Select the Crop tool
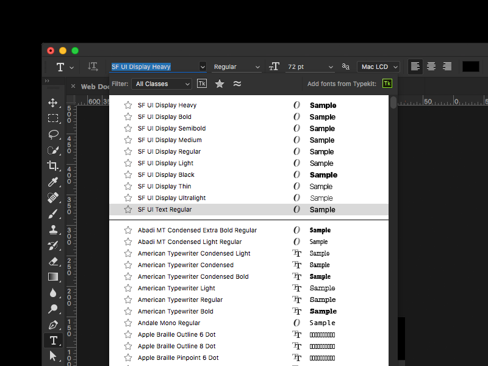The width and height of the screenshot is (488, 366). point(53,165)
